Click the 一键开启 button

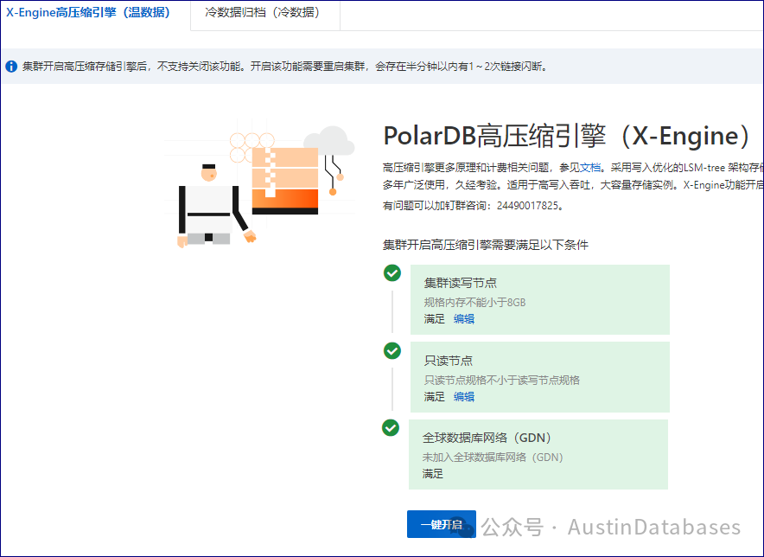point(442,524)
